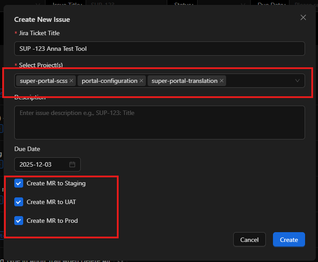
Task: Click the Create MR to UAT label
Action: [51, 202]
